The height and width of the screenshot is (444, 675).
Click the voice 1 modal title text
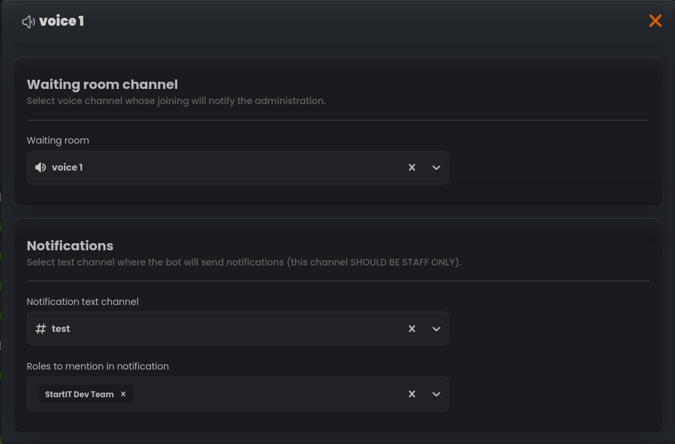click(61, 21)
